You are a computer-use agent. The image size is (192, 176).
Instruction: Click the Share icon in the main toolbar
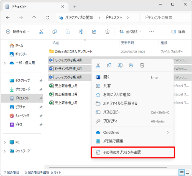[94, 31]
